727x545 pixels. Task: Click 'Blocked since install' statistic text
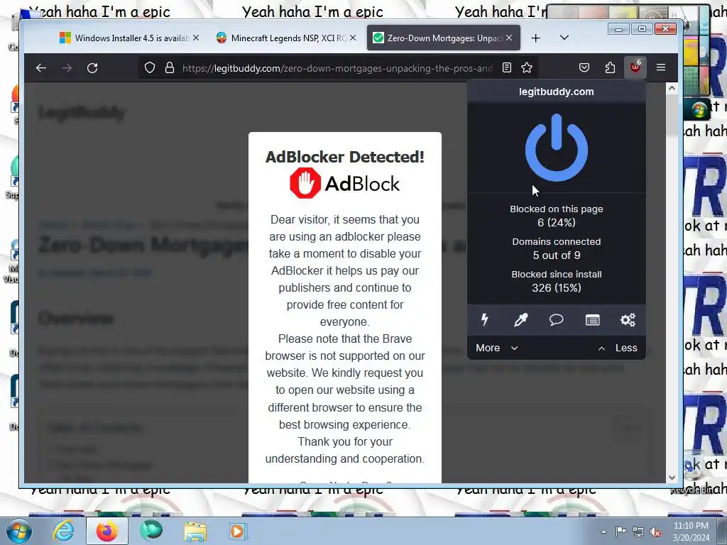click(x=557, y=275)
